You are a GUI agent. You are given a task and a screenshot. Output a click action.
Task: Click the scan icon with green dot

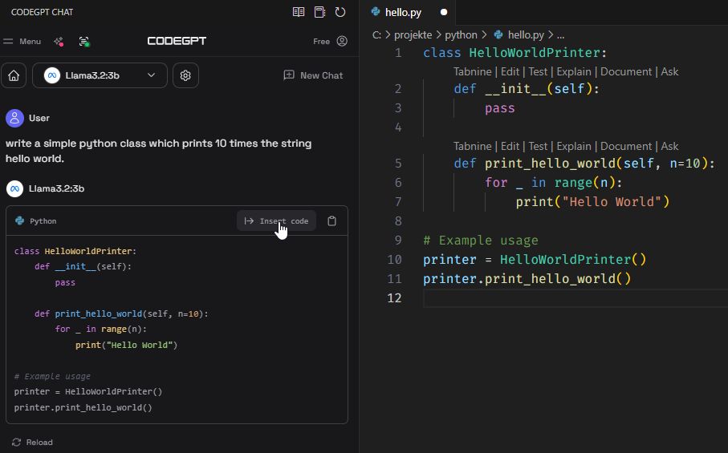tap(83, 41)
